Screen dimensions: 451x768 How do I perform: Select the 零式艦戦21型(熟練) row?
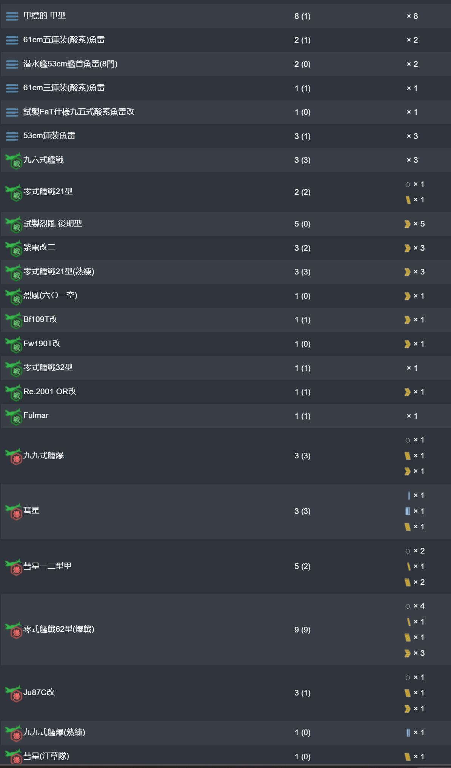[x=226, y=272]
